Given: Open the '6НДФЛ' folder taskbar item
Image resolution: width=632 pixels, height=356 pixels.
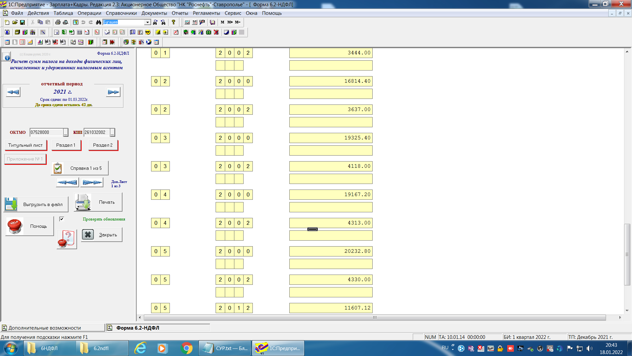Looking at the screenshot, I should pos(49,348).
